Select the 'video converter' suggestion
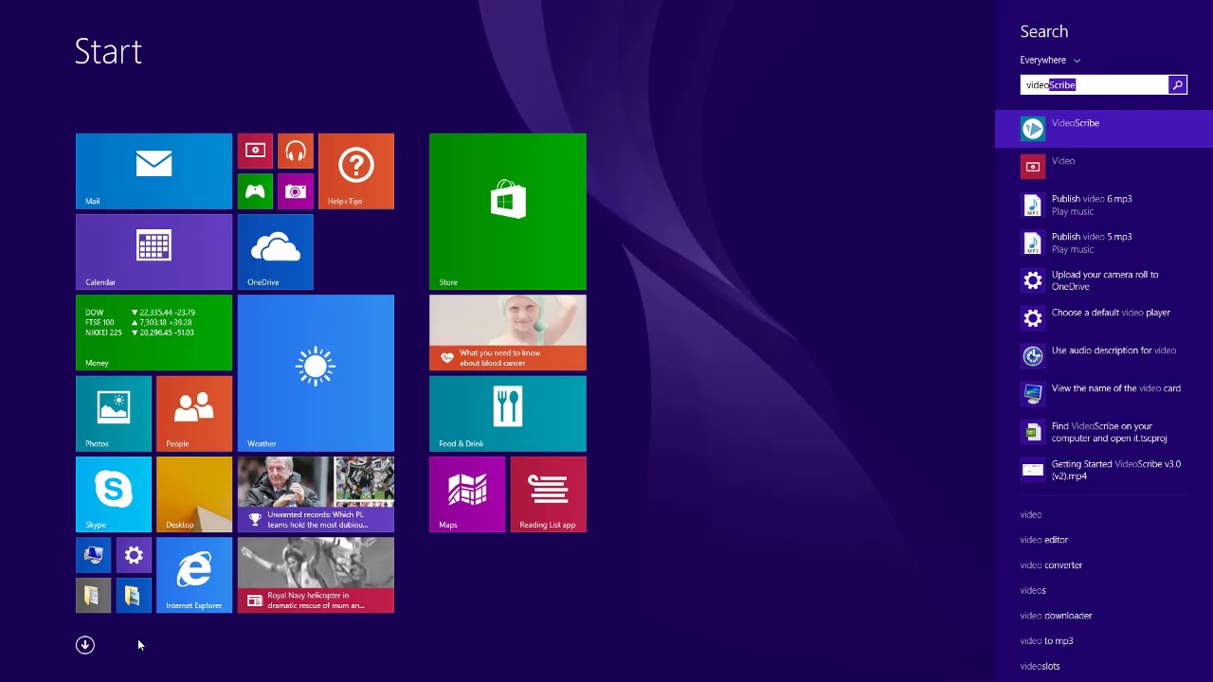The height and width of the screenshot is (682, 1213). pos(1051,565)
